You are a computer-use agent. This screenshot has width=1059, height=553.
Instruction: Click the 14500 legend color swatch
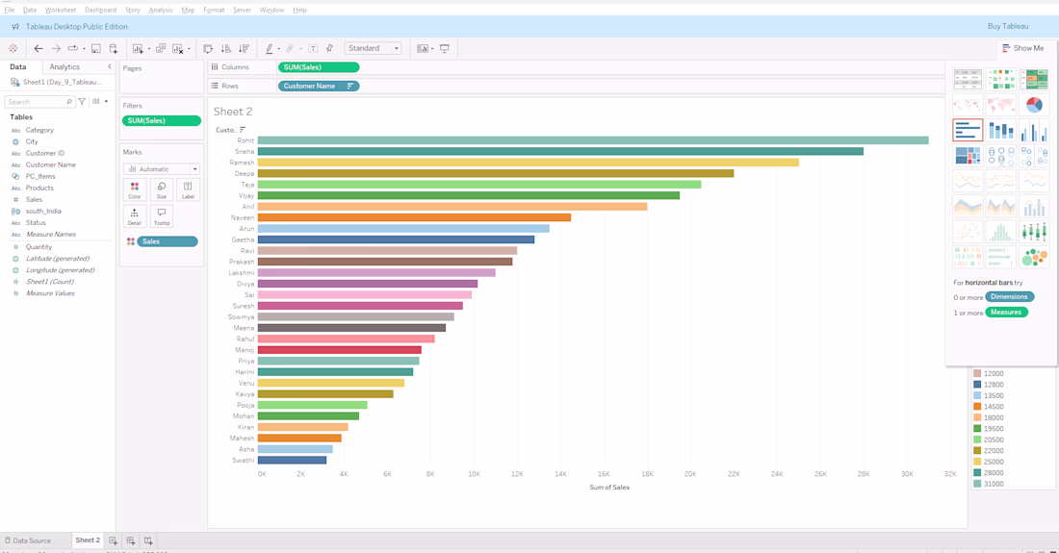(x=977, y=407)
